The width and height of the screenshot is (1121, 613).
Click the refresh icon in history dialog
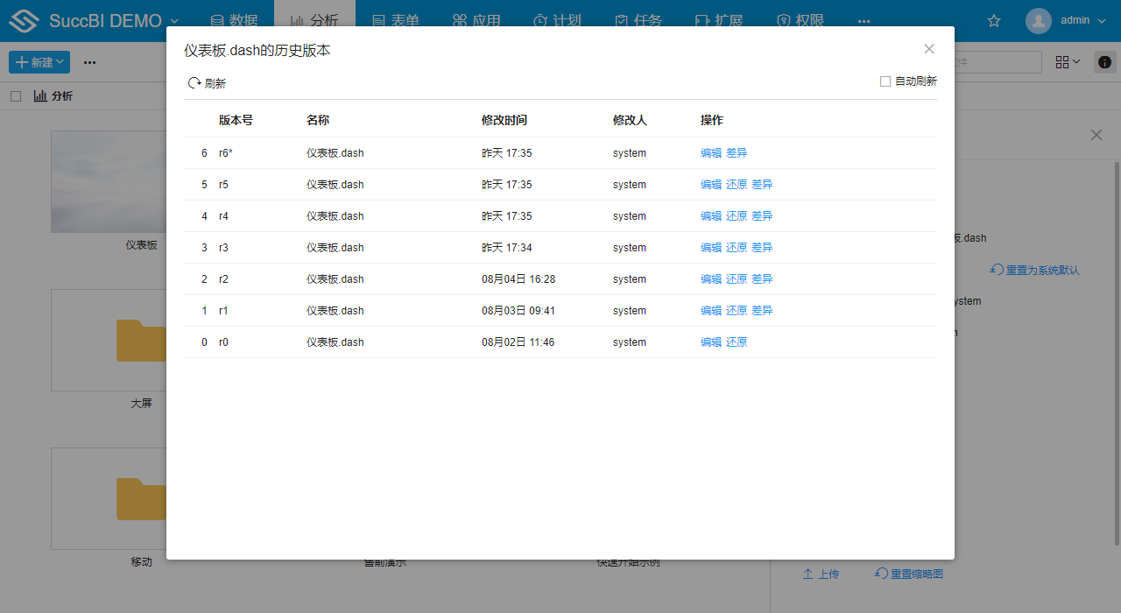[194, 83]
